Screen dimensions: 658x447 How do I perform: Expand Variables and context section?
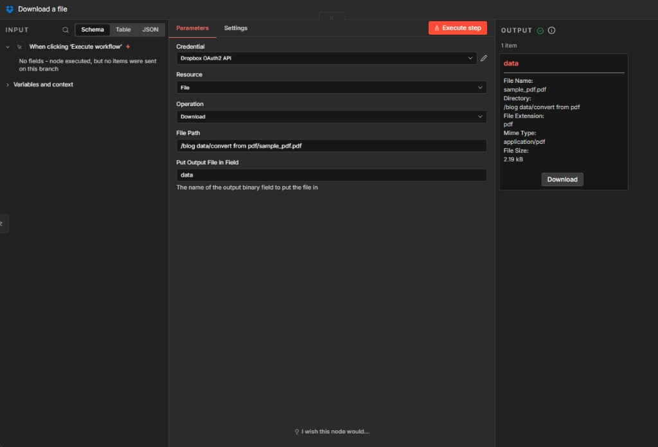(x=43, y=85)
